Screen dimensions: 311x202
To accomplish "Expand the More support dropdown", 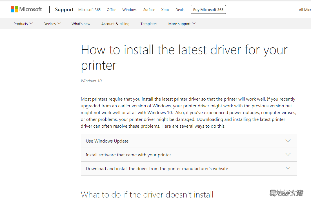I will click(182, 24).
